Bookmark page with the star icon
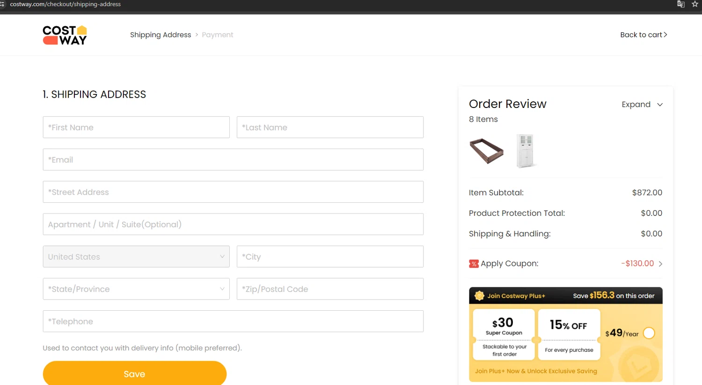The image size is (702, 385). [695, 4]
